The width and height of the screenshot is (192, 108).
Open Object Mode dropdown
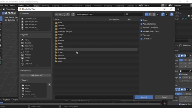[10, 9]
